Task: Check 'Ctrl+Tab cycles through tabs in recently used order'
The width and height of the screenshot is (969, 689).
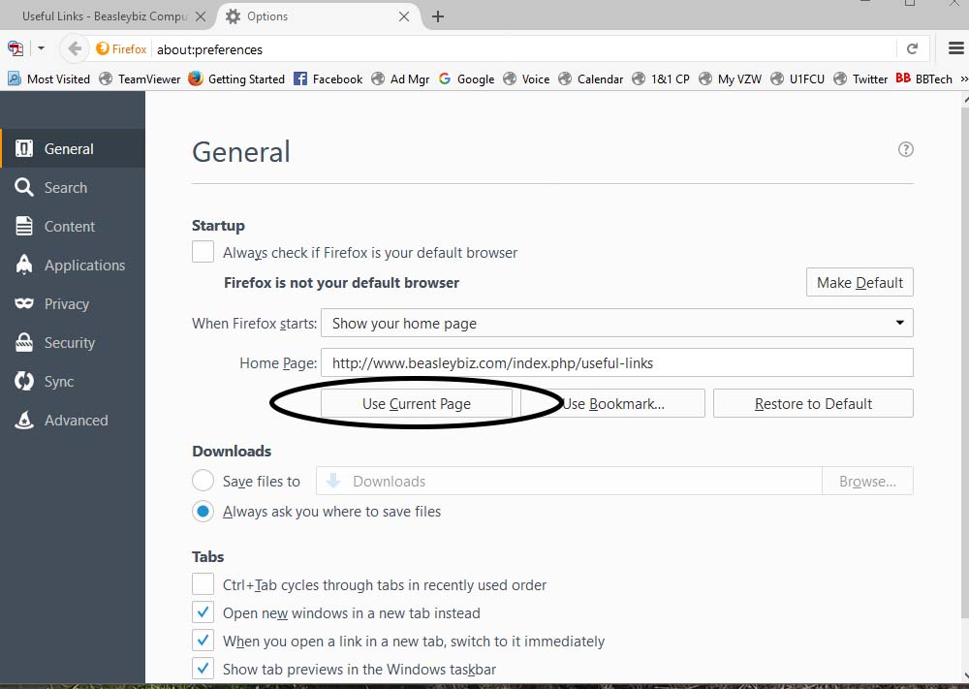Action: click(x=203, y=583)
